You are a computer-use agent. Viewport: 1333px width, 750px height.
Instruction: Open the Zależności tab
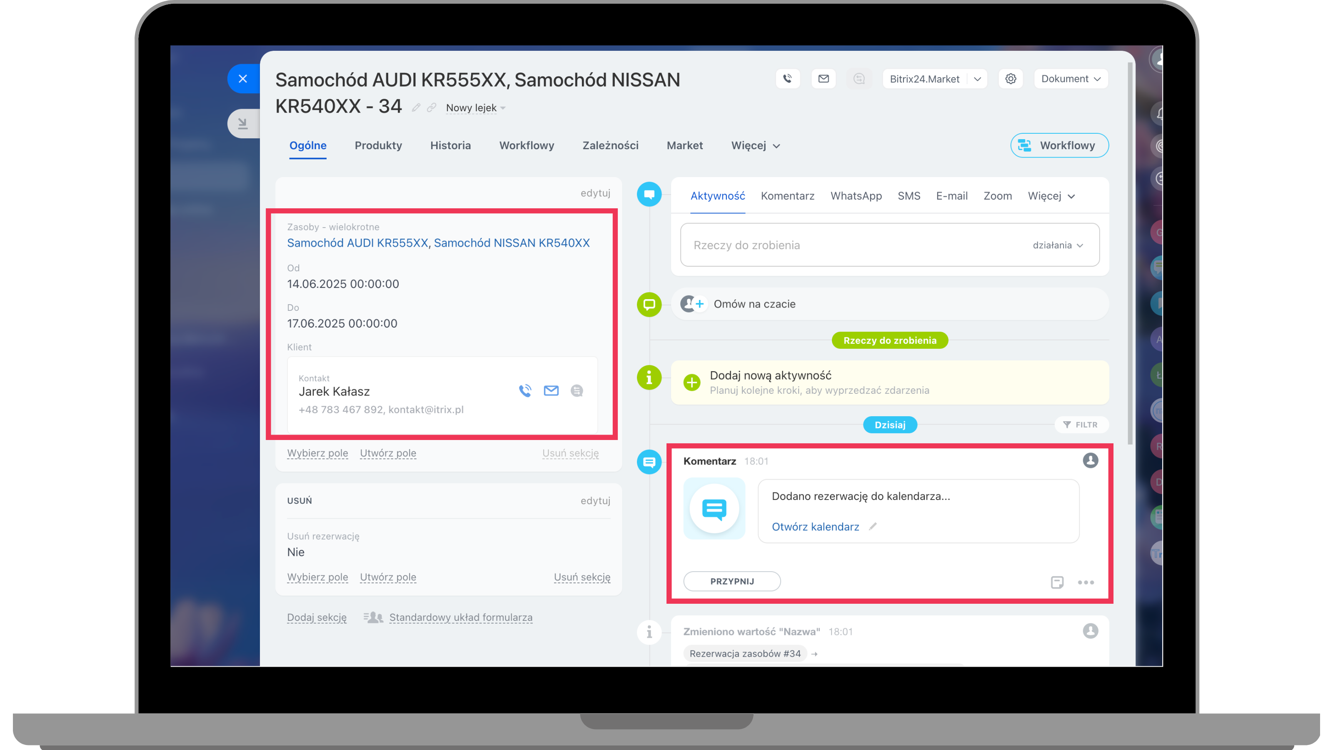[610, 145]
